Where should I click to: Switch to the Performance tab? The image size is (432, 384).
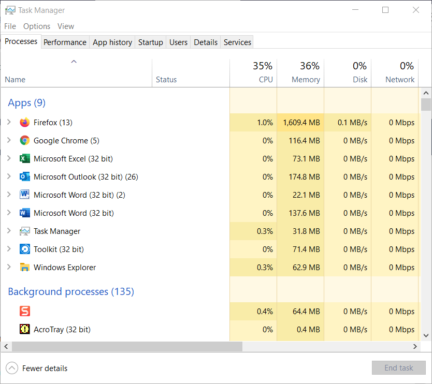65,42
